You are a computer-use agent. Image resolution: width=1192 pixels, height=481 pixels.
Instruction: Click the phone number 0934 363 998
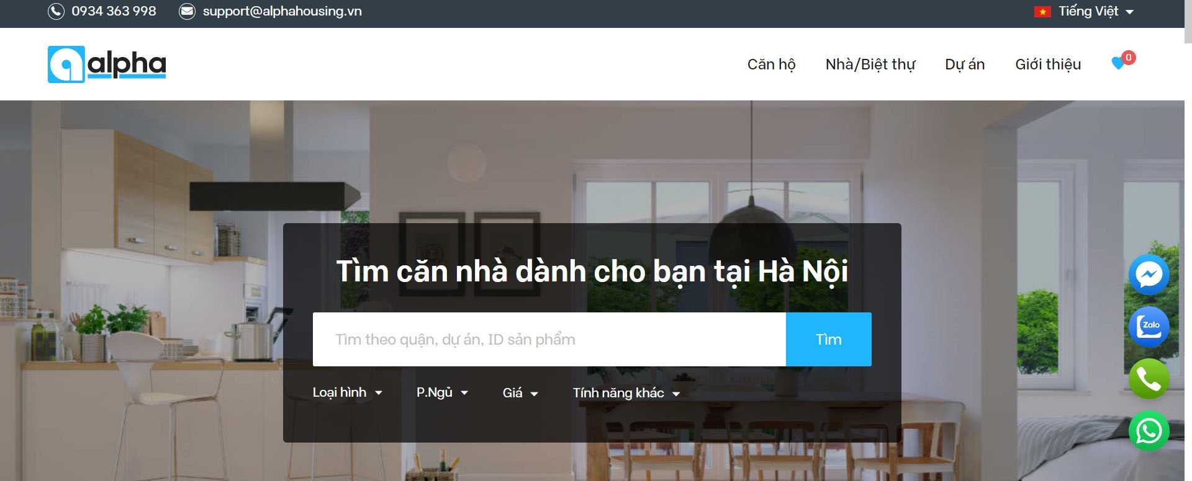pyautogui.click(x=114, y=11)
